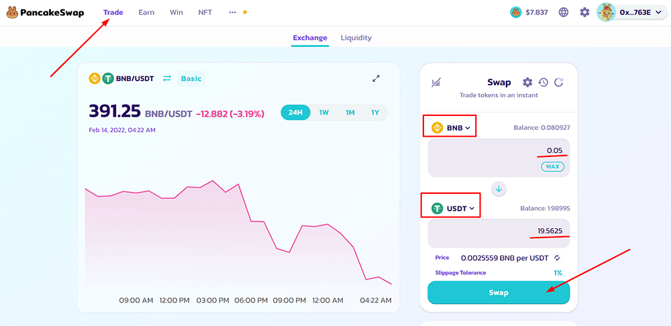Open the Earn menu

click(x=146, y=12)
